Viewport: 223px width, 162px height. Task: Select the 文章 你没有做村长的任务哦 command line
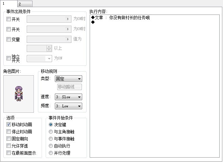[x=120, y=18]
